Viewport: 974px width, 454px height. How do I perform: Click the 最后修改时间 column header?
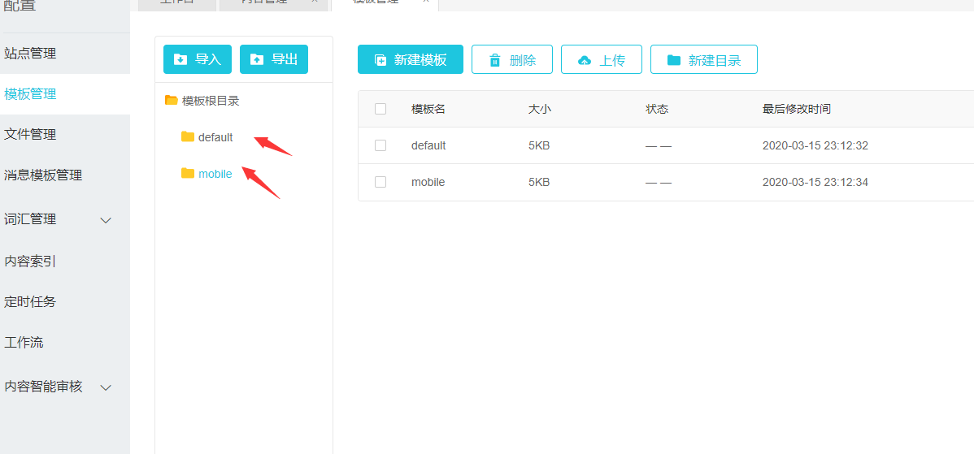click(x=796, y=110)
